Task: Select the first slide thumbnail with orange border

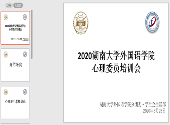Action: [x=15, y=28]
